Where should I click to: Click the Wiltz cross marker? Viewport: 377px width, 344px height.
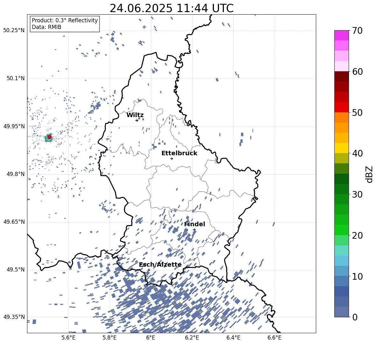pyautogui.click(x=137, y=120)
